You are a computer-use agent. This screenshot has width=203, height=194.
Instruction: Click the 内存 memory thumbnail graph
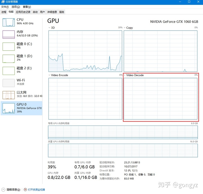(8, 35)
